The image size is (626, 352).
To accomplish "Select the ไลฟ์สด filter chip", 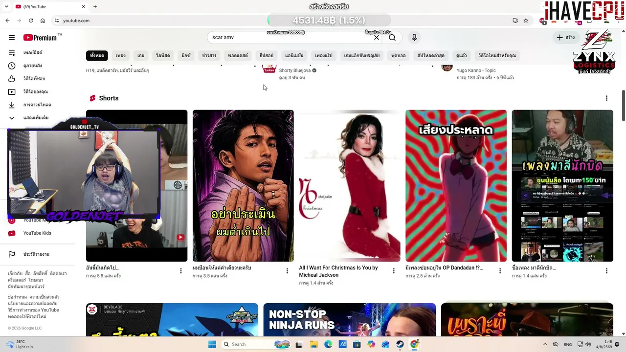I will tap(163, 56).
